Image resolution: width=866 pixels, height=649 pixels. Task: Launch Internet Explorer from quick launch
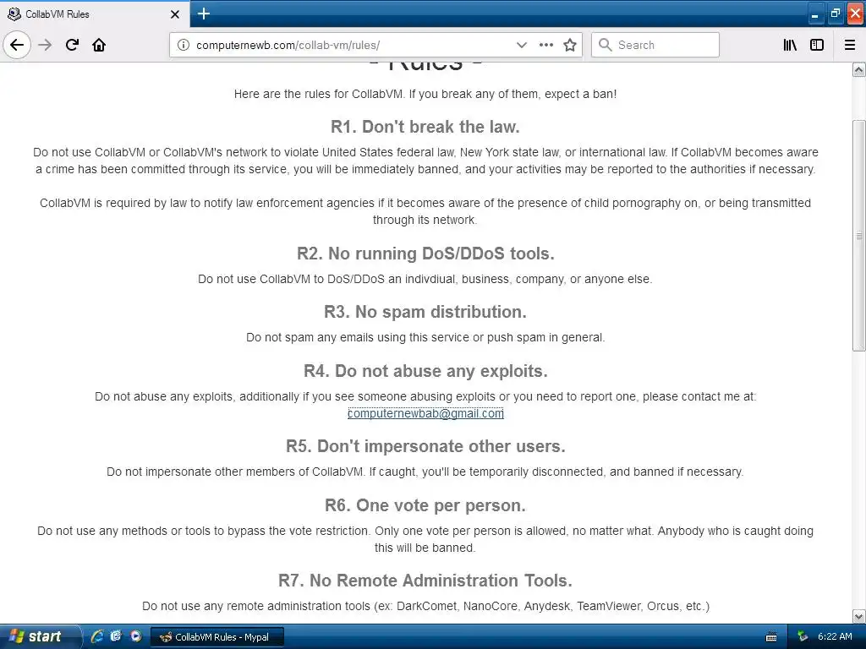(97, 636)
